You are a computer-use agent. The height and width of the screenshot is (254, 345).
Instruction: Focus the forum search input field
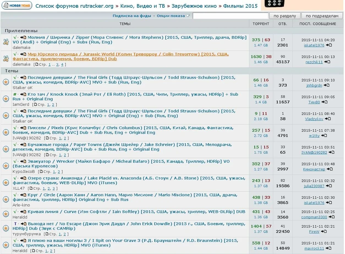click(x=230, y=16)
